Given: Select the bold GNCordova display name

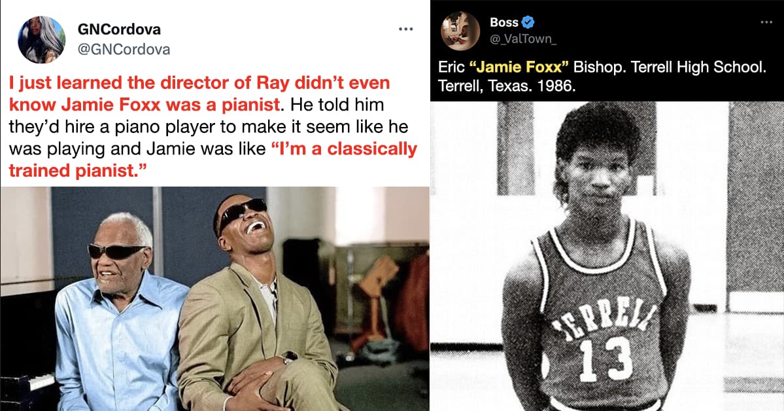Looking at the screenshot, I should pyautogui.click(x=119, y=29).
